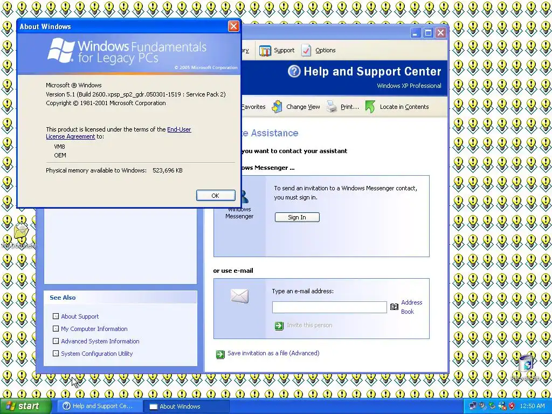The height and width of the screenshot is (414, 552).
Task: Click the Invite this person text
Action: point(309,325)
